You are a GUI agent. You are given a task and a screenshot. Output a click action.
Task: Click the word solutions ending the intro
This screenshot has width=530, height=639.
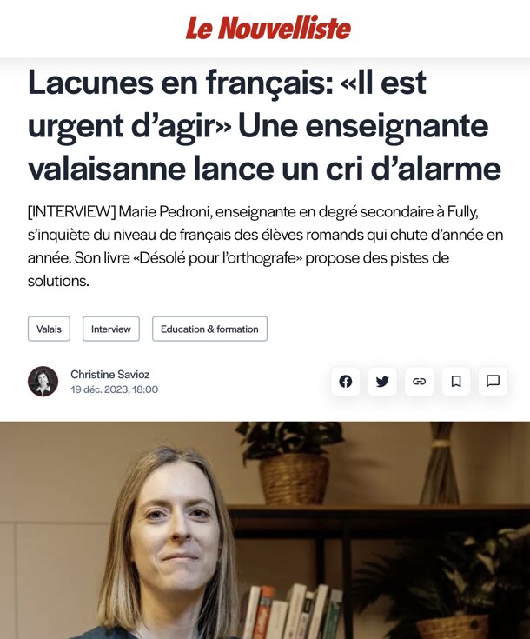coord(58,281)
